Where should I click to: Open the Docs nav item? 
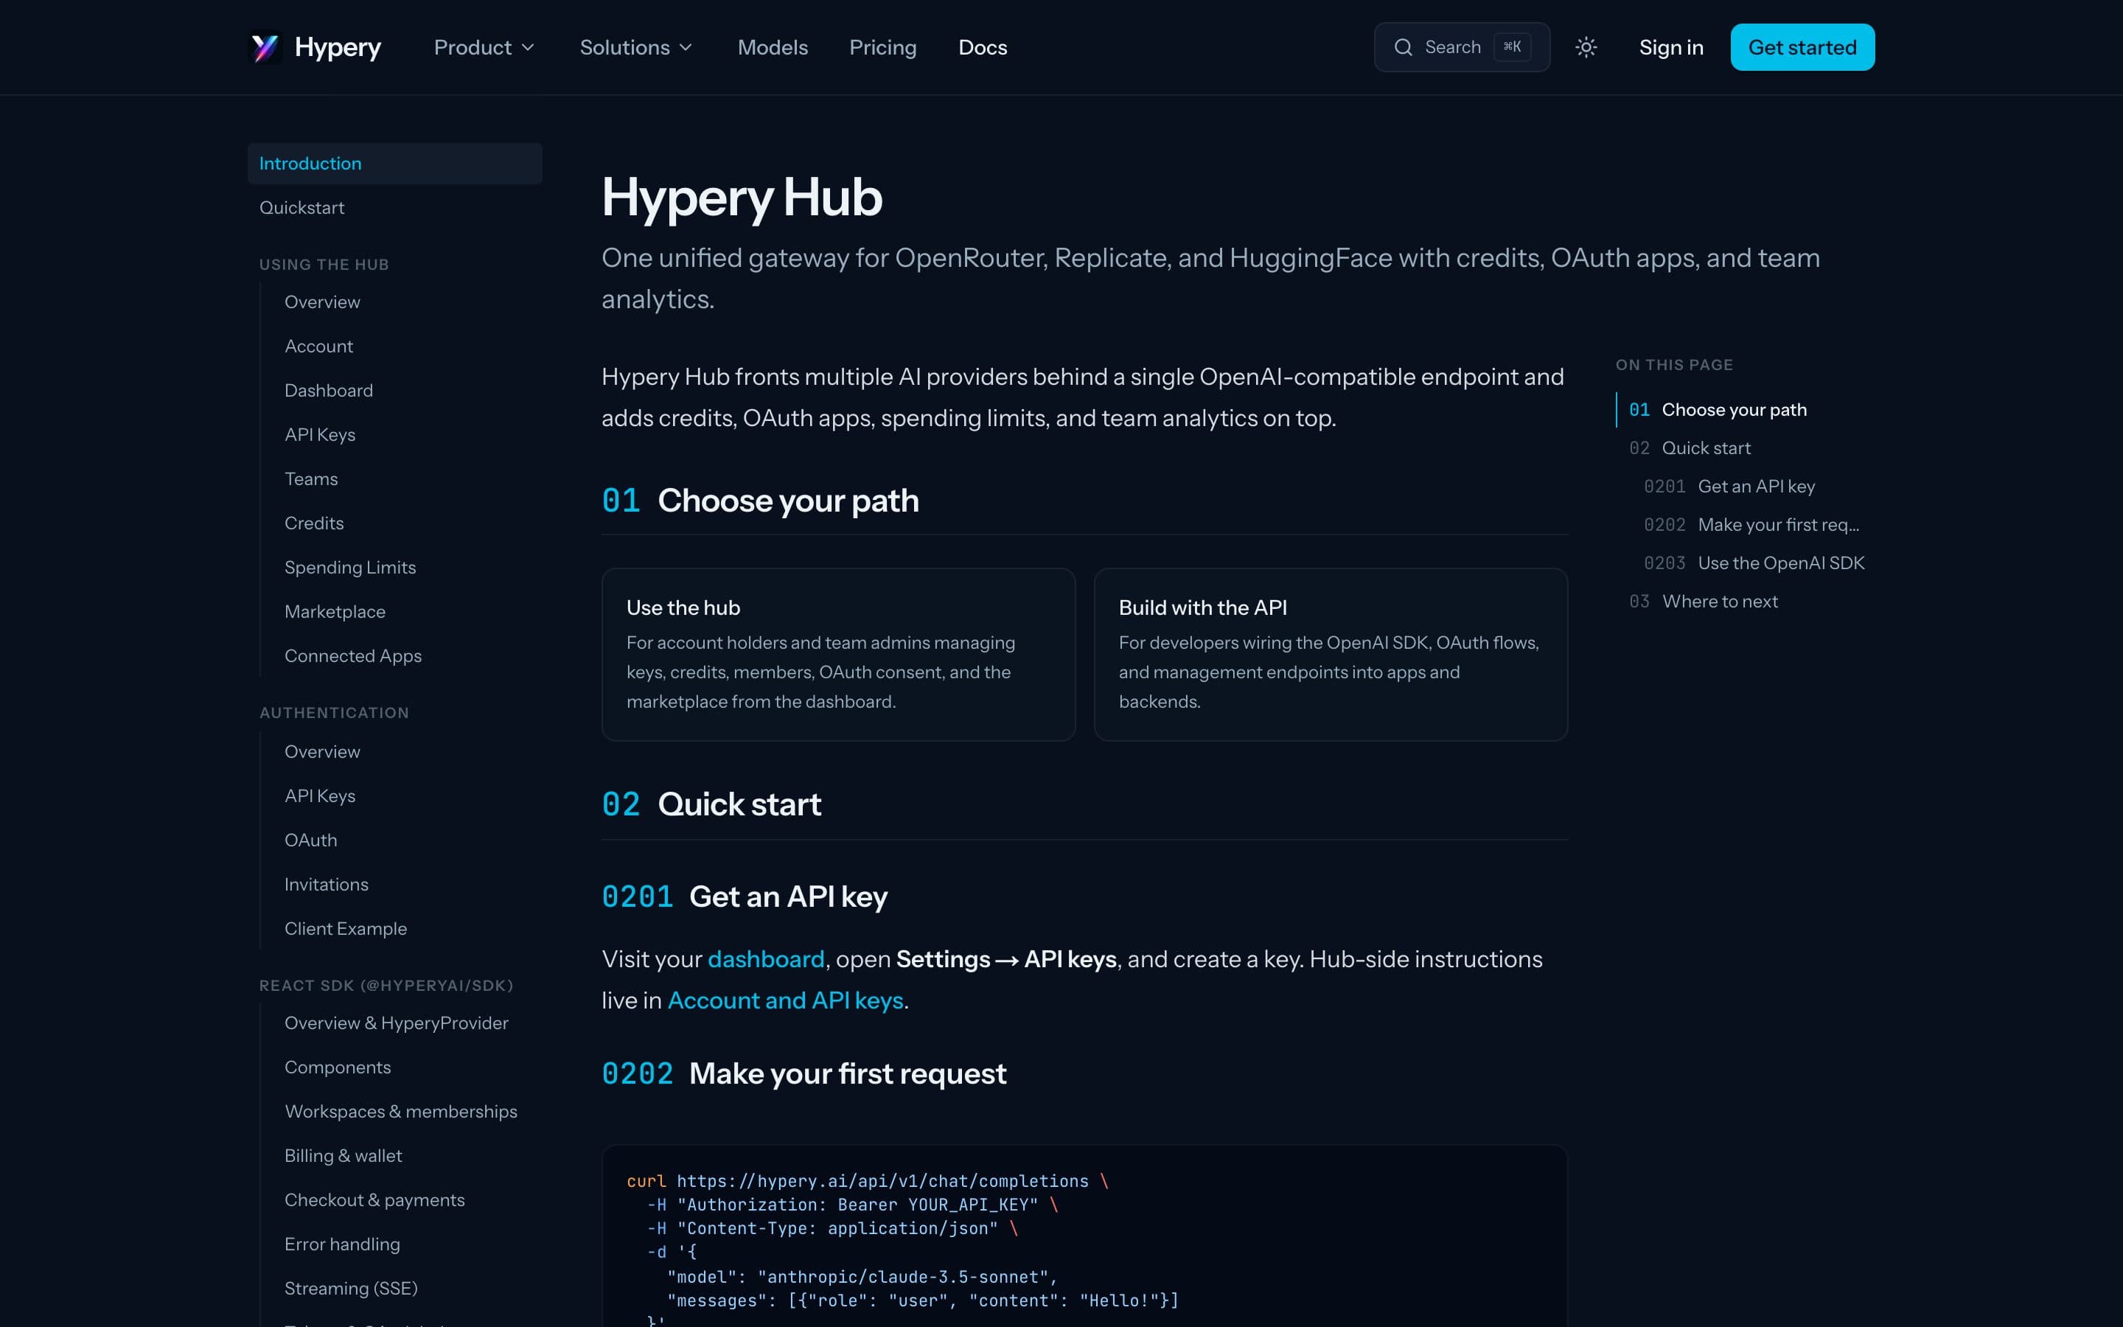pyautogui.click(x=983, y=47)
